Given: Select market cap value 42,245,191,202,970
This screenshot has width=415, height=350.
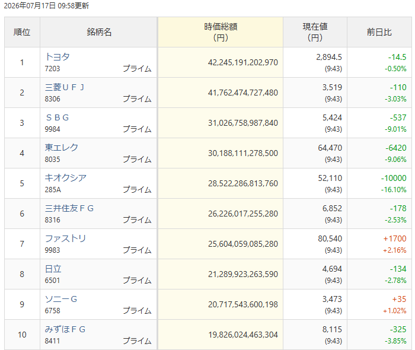Looking at the screenshot, I should click(x=242, y=62).
